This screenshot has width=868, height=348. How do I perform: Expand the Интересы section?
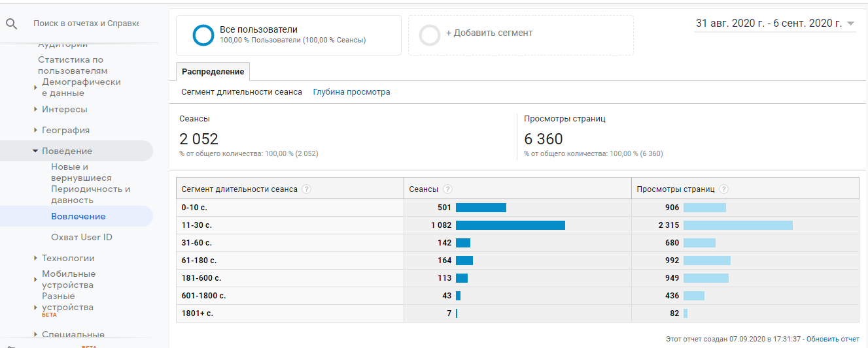point(35,109)
